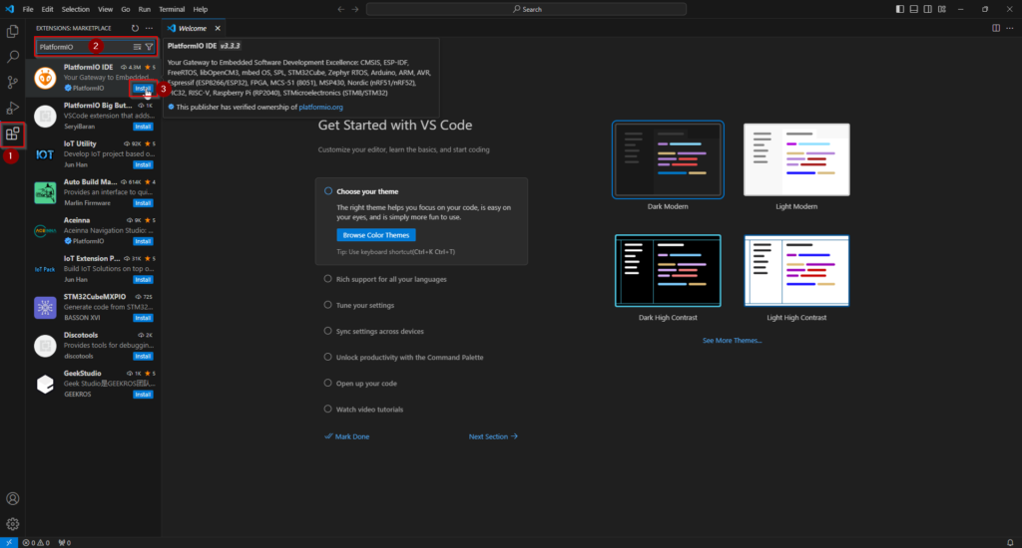
Task: Open Extensions panel more actions menu
Action: [150, 28]
